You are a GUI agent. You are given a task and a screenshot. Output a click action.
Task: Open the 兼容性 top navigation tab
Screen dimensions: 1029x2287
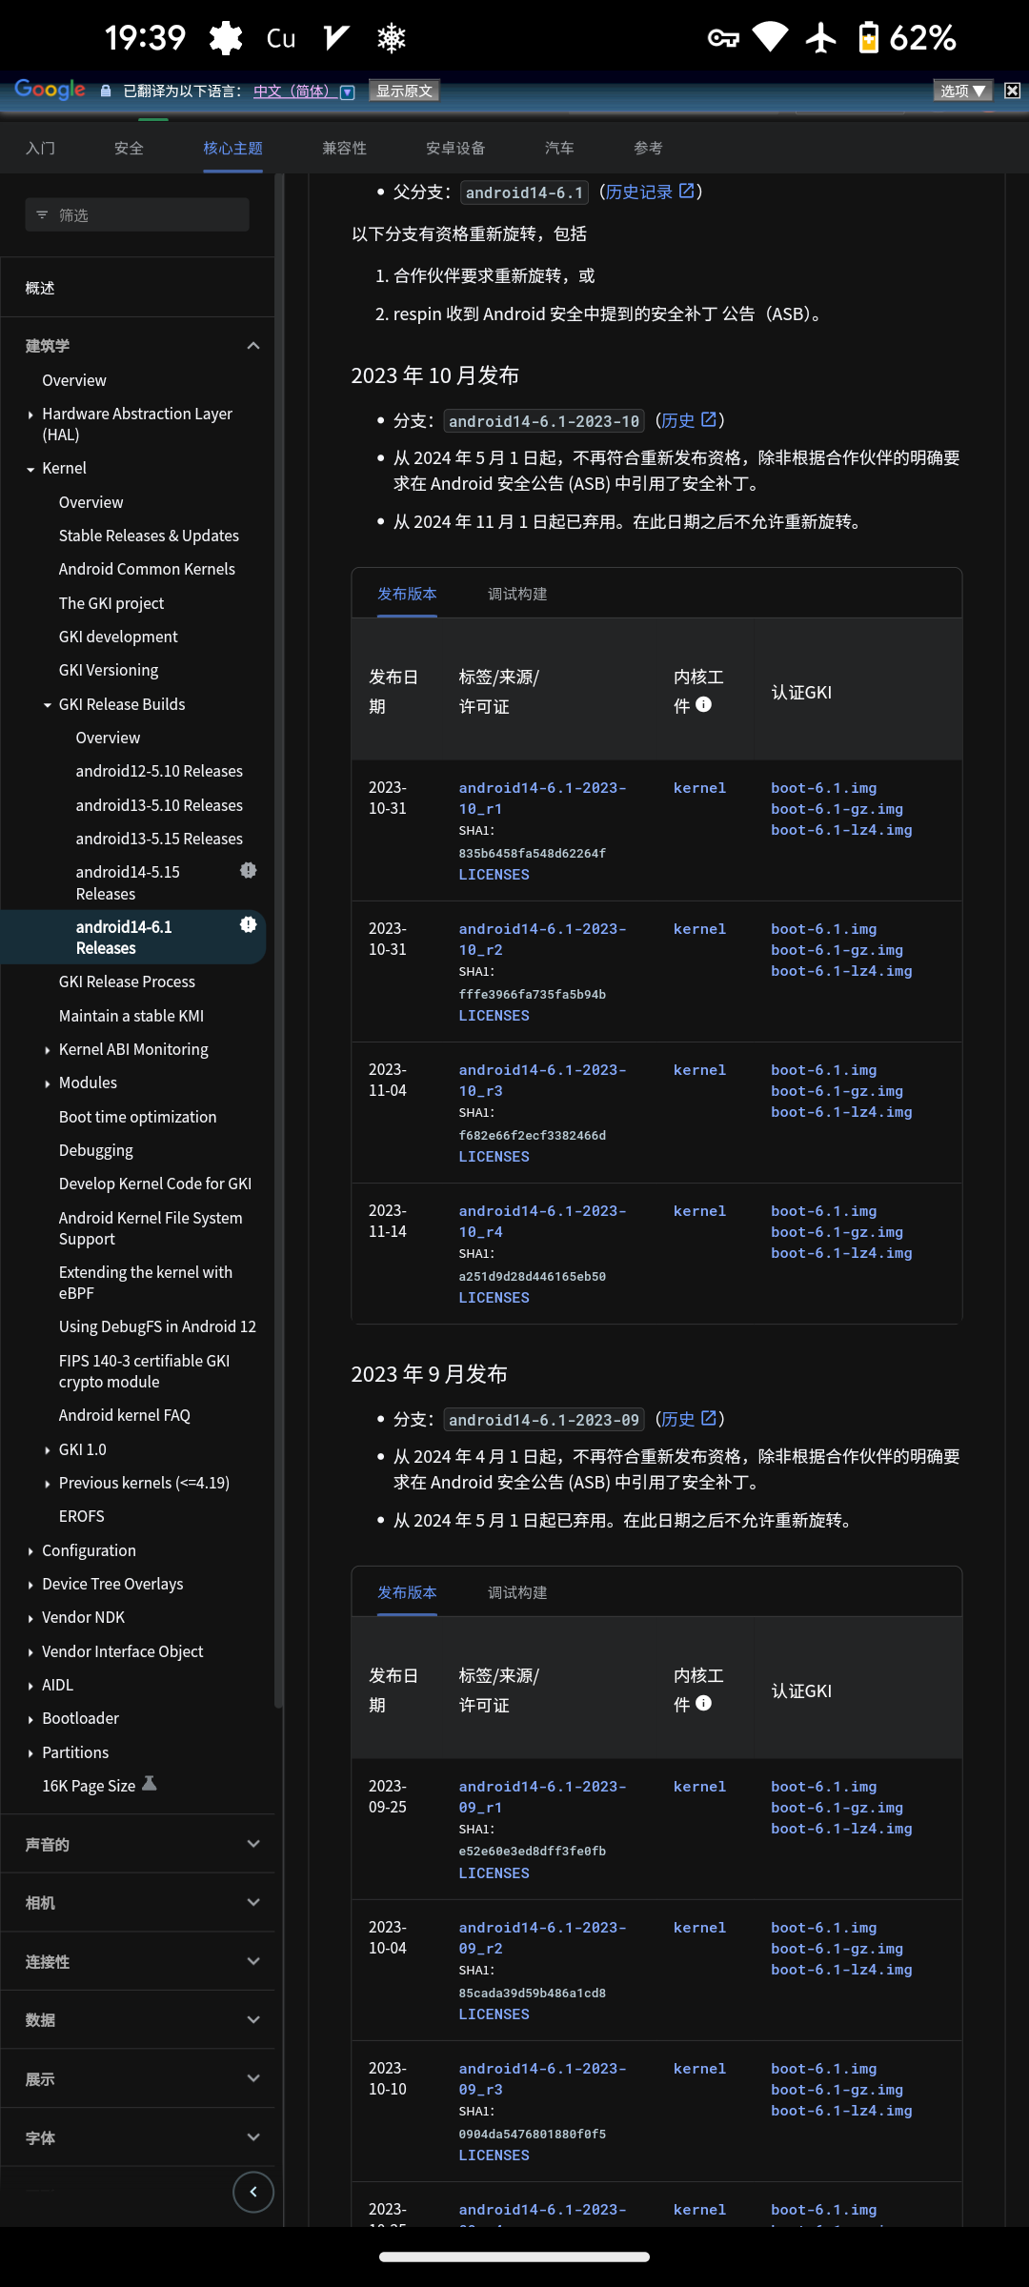(344, 149)
